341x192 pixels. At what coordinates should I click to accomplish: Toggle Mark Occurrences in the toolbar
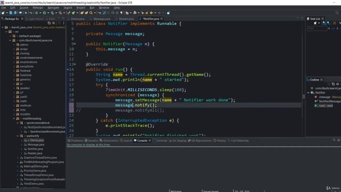pos(104,13)
